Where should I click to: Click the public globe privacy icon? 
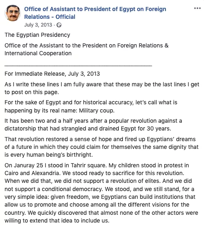59,25
